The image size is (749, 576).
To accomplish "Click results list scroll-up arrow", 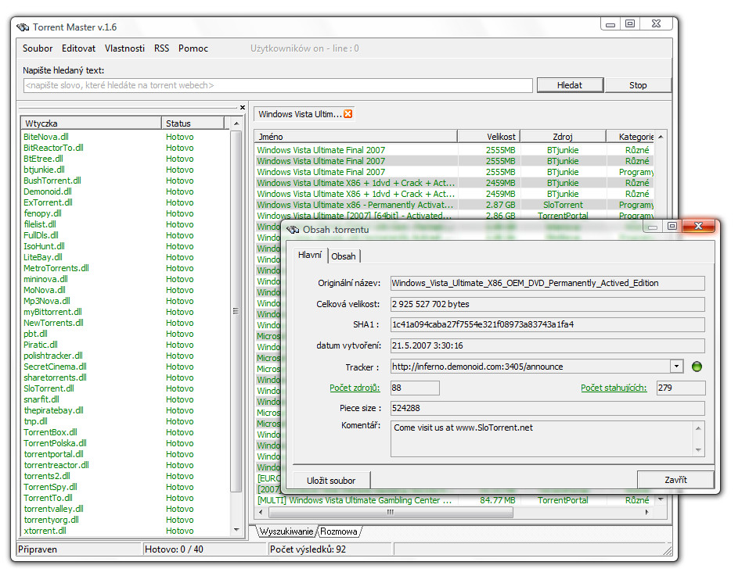I will [661, 137].
